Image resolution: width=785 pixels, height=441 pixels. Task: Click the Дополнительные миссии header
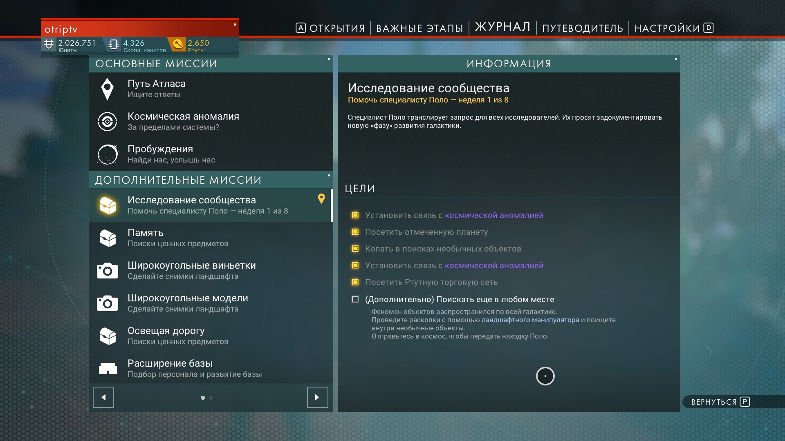[x=211, y=180]
